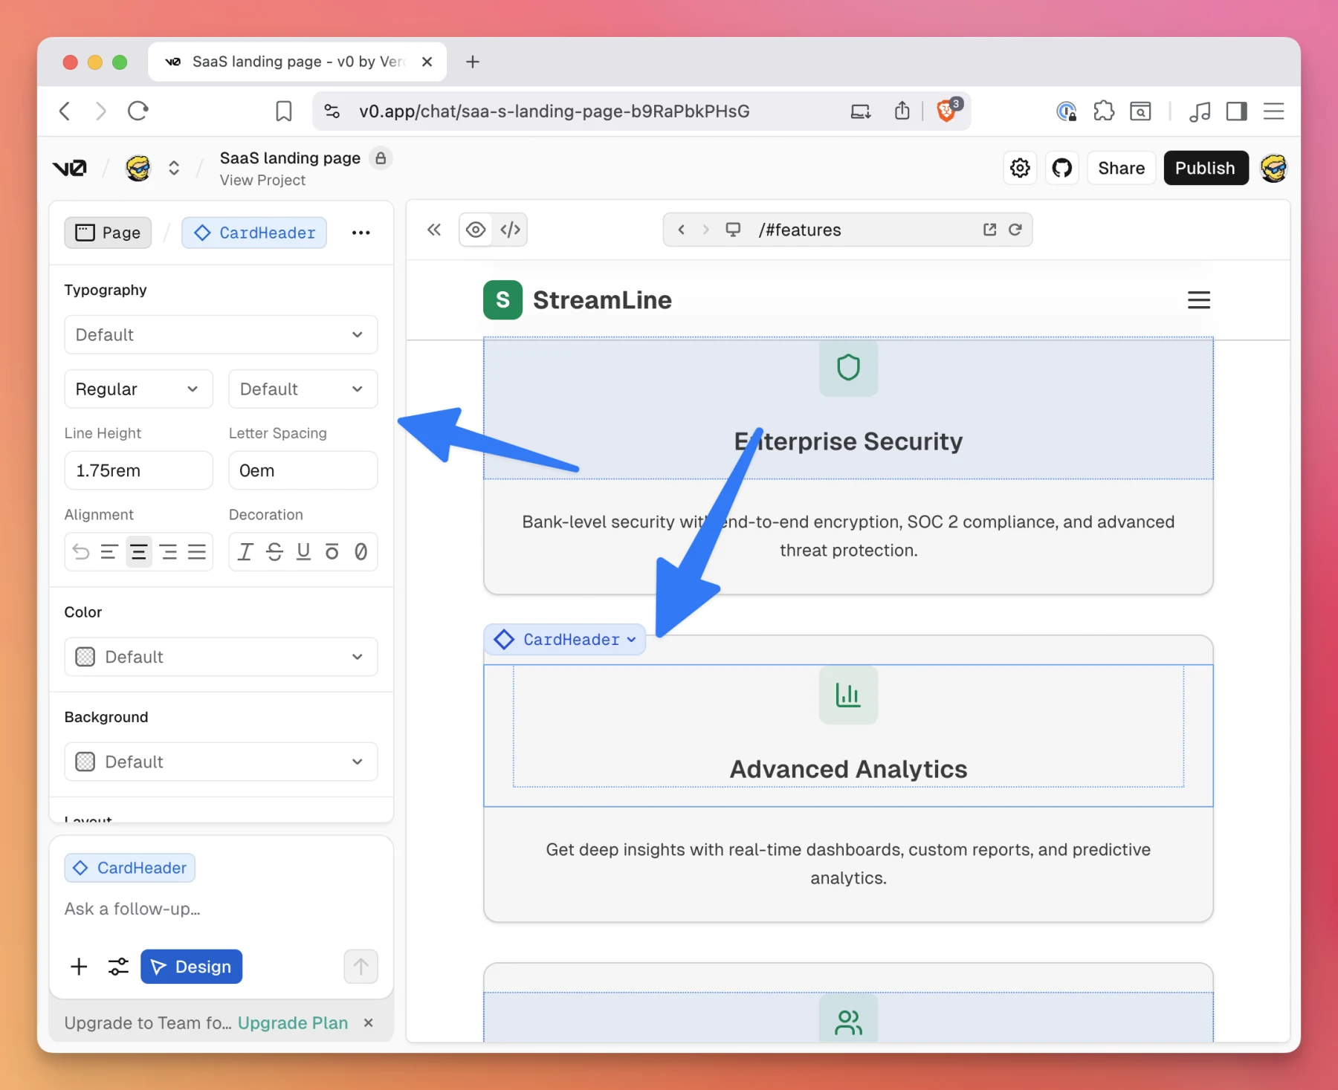The image size is (1338, 1090).
Task: Open the Typography font family dropdown
Action: [221, 334]
